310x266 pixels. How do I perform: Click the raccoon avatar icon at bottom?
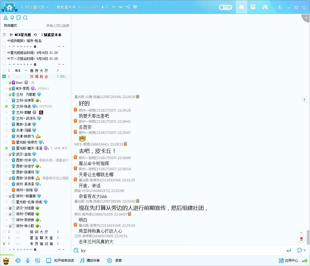6,261
